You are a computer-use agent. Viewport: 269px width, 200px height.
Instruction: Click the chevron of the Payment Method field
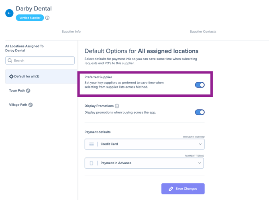click(x=200, y=144)
